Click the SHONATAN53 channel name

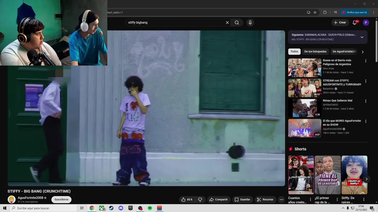coord(330,105)
